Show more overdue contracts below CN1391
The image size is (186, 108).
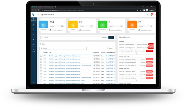[136, 53]
